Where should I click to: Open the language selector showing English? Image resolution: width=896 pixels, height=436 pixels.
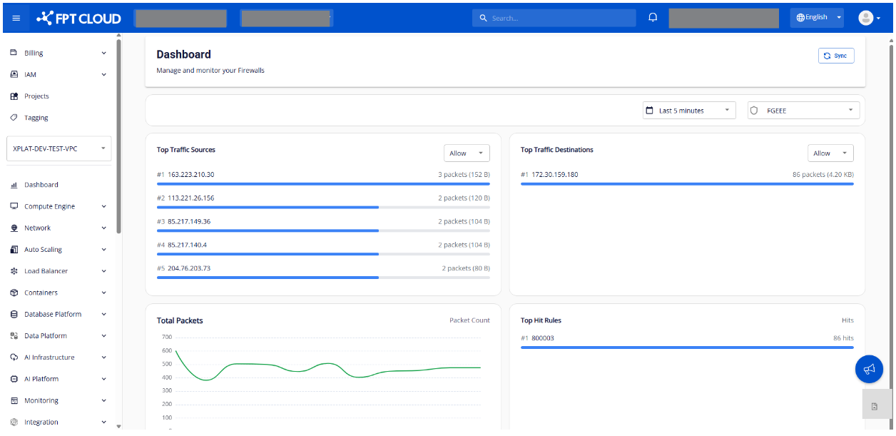[x=816, y=18]
